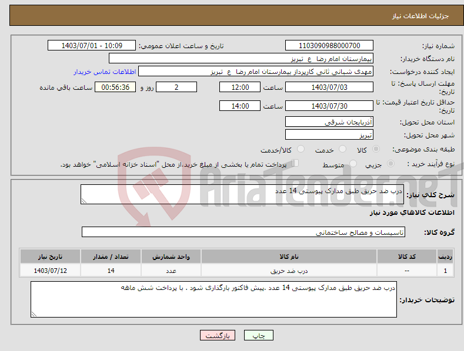This screenshot has height=351, width=464.
Task: Select the جزیی purchase type radio
Action: pyautogui.click(x=390, y=163)
